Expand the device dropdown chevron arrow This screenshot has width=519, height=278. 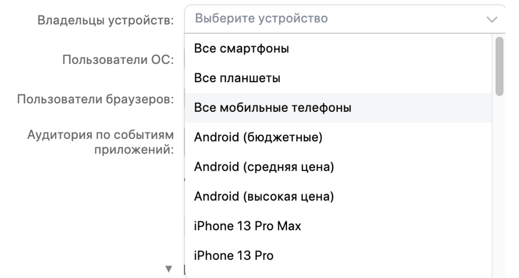click(492, 19)
